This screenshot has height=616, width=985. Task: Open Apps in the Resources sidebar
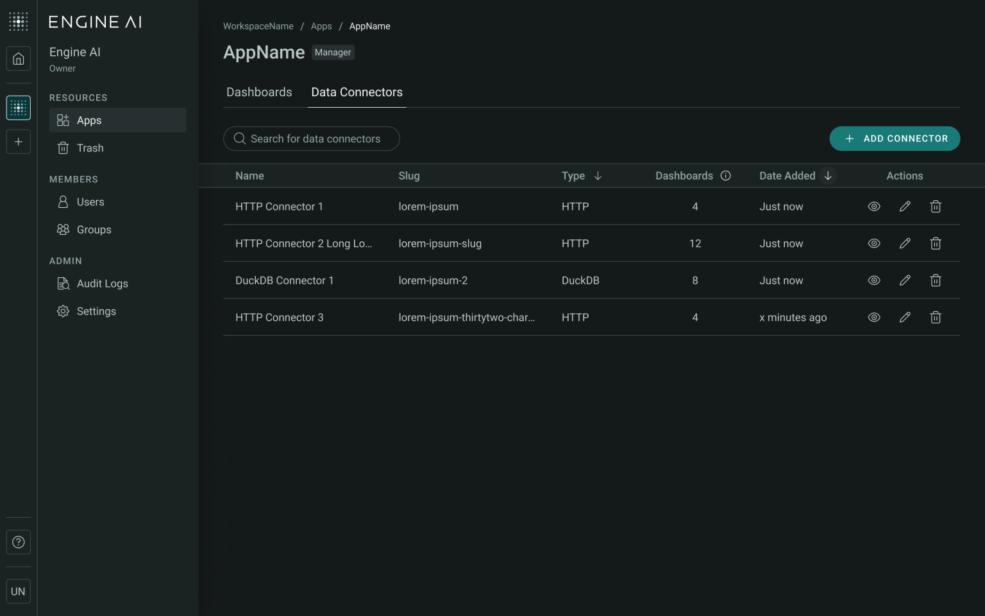point(118,121)
